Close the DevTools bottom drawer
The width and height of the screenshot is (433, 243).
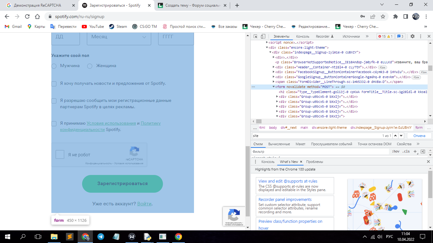[x=428, y=162]
